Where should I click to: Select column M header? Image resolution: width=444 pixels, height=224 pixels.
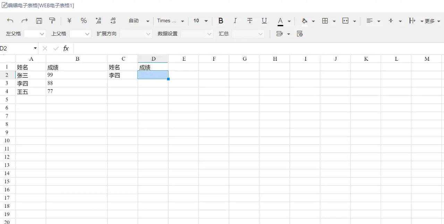click(427, 59)
